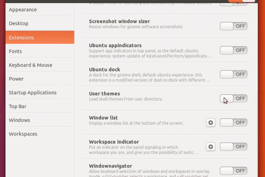Enable Screenshot window sizer extension

(x=234, y=26)
